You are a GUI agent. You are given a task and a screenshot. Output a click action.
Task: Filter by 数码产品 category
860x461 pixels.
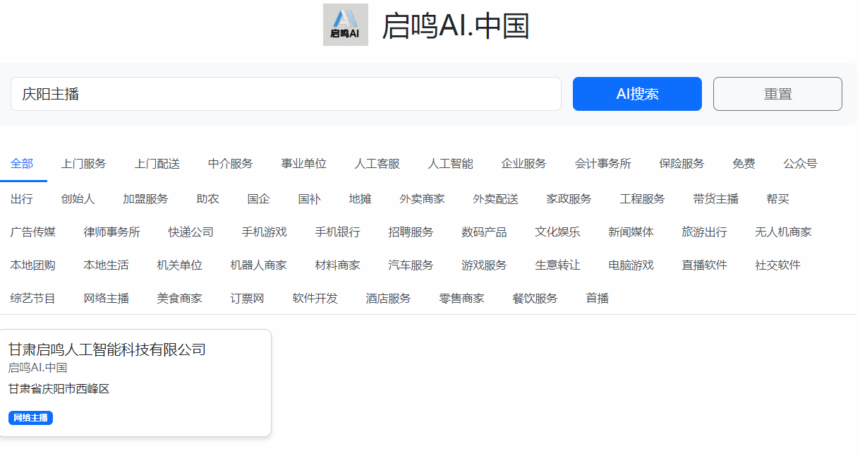[485, 232]
